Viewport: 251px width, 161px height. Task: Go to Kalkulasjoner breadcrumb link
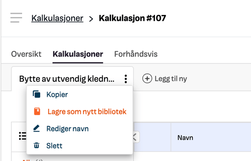57,18
